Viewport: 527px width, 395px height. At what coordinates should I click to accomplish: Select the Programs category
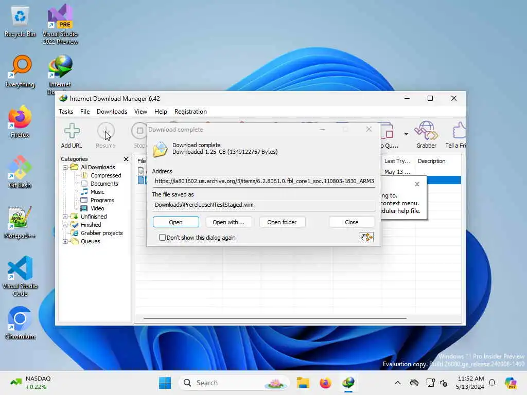(x=102, y=200)
